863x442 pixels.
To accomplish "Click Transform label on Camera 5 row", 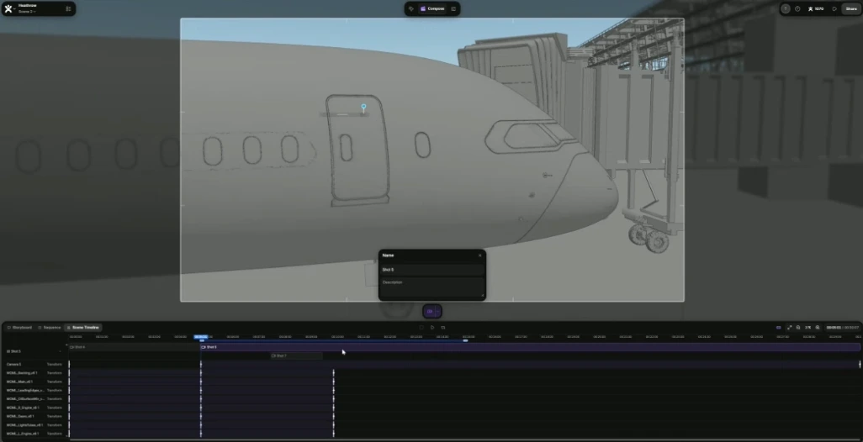I will point(55,365).
